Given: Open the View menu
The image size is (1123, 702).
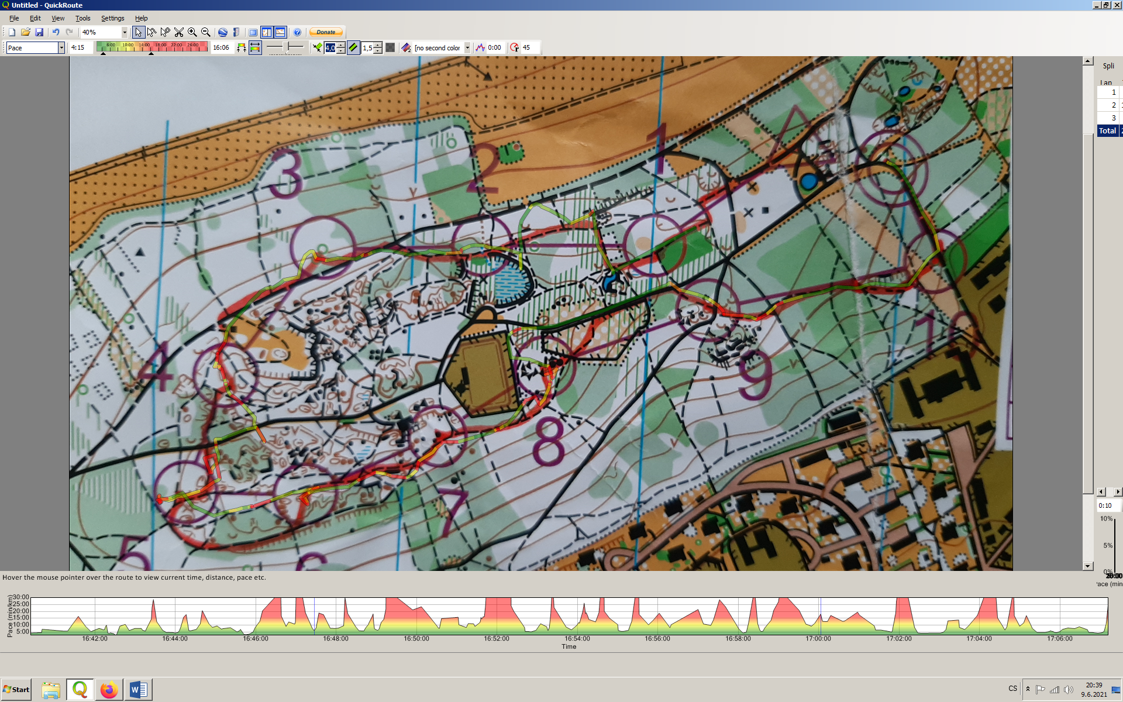Looking at the screenshot, I should point(58,18).
